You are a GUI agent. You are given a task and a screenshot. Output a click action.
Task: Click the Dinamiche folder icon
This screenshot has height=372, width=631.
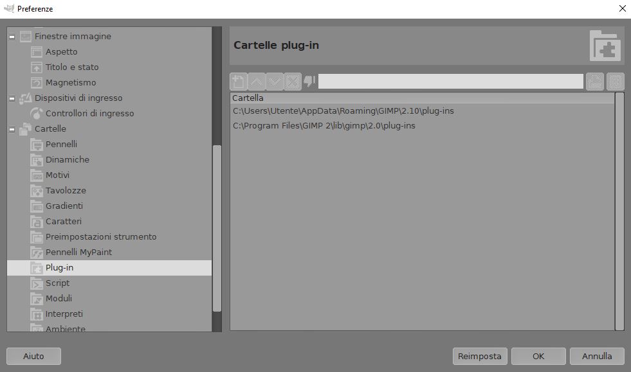click(37, 160)
